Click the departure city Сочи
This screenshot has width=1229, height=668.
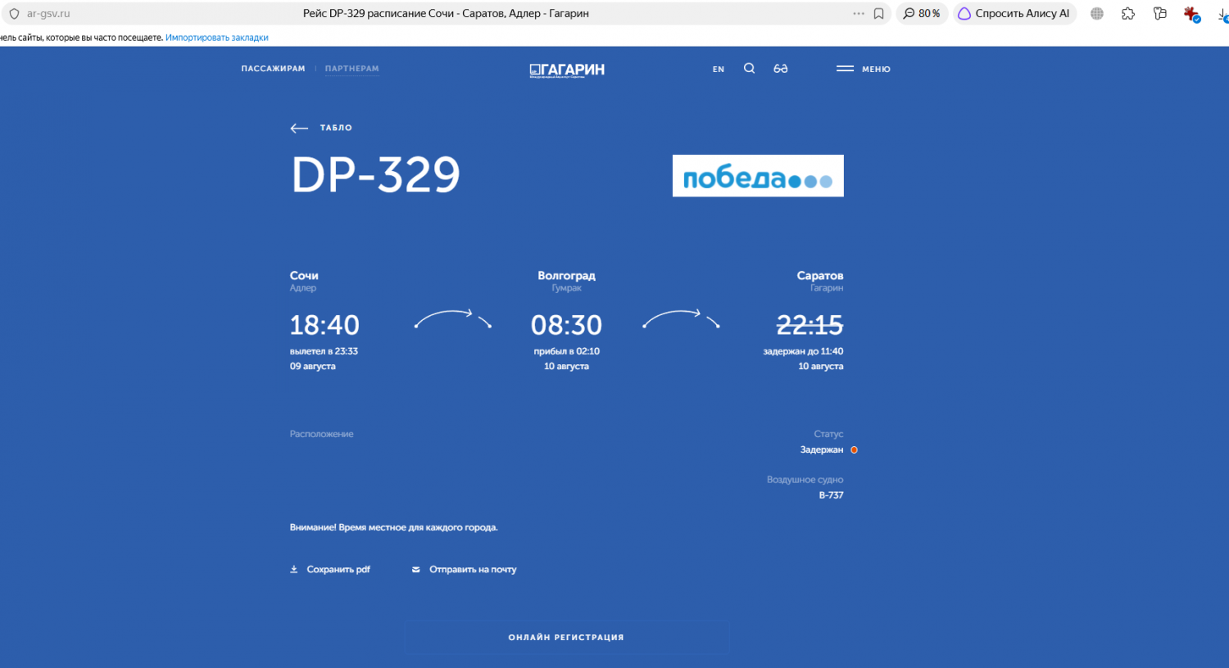pyautogui.click(x=304, y=276)
